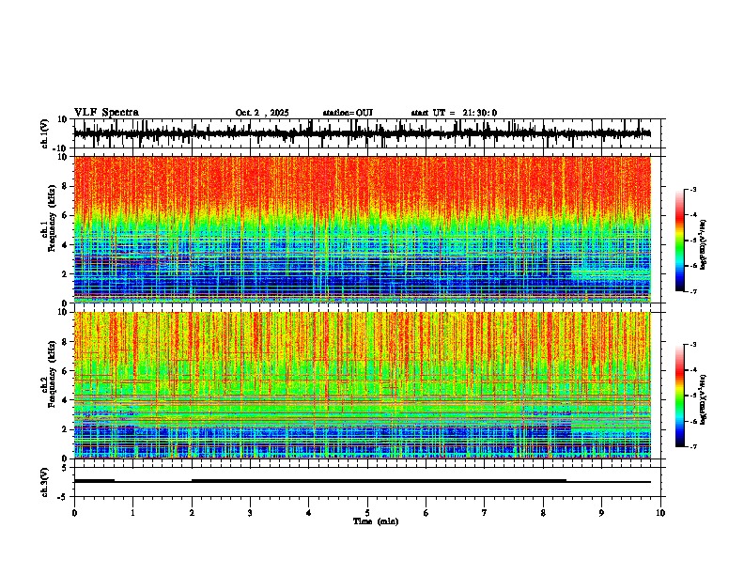744x575 pixels.
Task: Click the "Time (min)" axis label
Action: pos(376,521)
